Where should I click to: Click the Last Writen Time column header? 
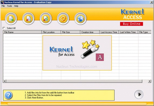pyautogui.click(x=129, y=32)
